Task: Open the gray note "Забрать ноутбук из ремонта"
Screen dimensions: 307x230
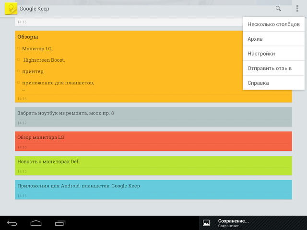Action: click(x=153, y=117)
